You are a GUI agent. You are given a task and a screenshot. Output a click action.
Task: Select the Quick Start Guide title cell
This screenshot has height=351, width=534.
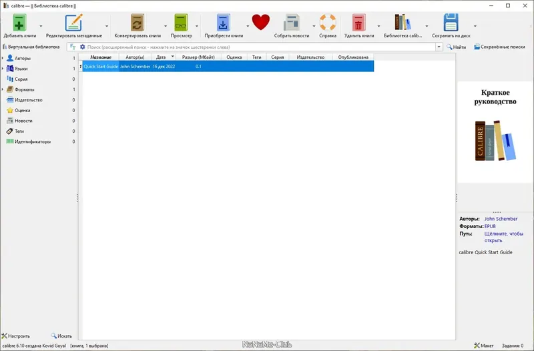[x=101, y=66]
